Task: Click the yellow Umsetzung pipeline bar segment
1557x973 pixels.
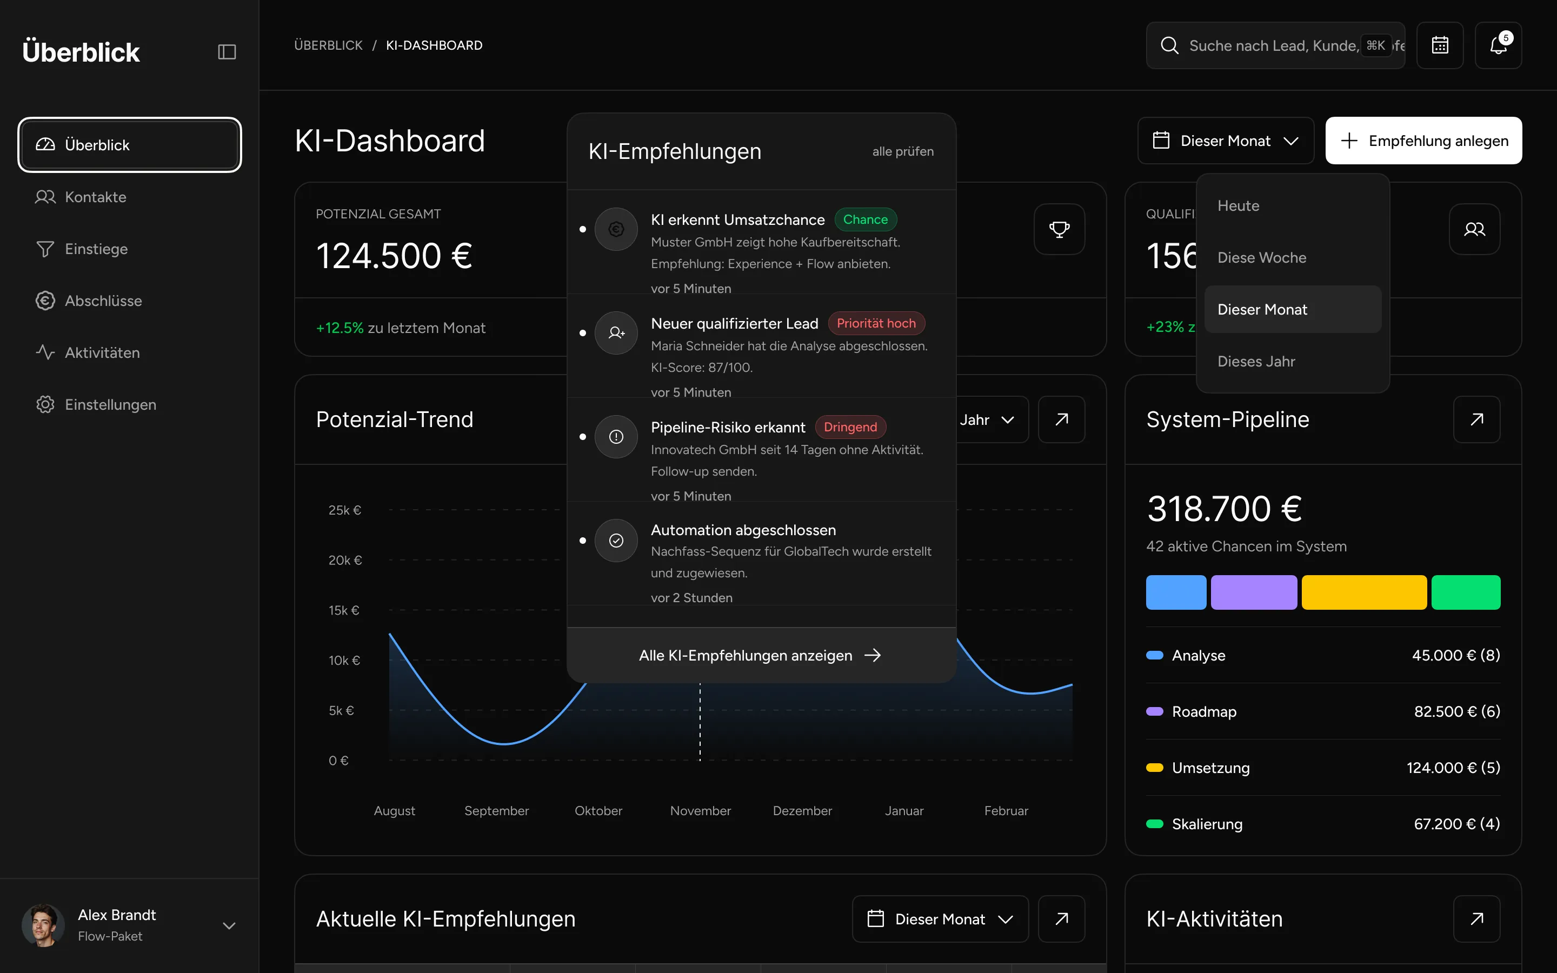Action: [1364, 592]
